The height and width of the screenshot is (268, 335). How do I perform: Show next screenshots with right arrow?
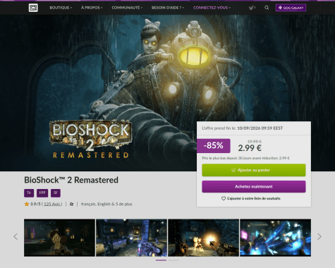click(319, 236)
